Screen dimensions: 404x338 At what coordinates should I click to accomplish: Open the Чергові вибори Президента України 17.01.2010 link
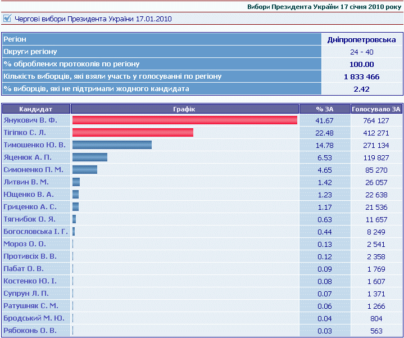93,19
